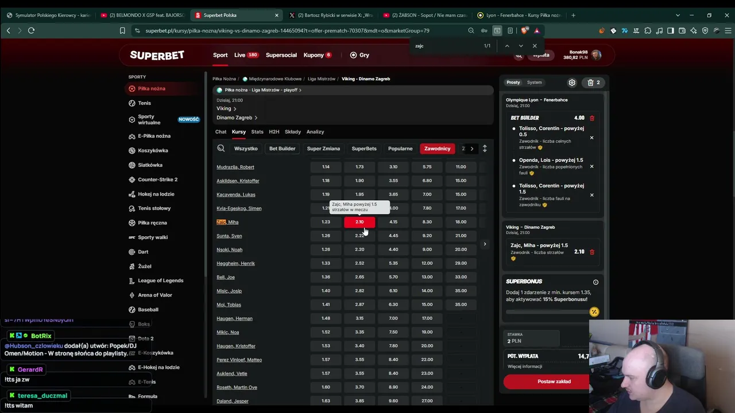The height and width of the screenshot is (413, 735).
Task: Select the Tenis icon in sports sidebar
Action: [132, 103]
